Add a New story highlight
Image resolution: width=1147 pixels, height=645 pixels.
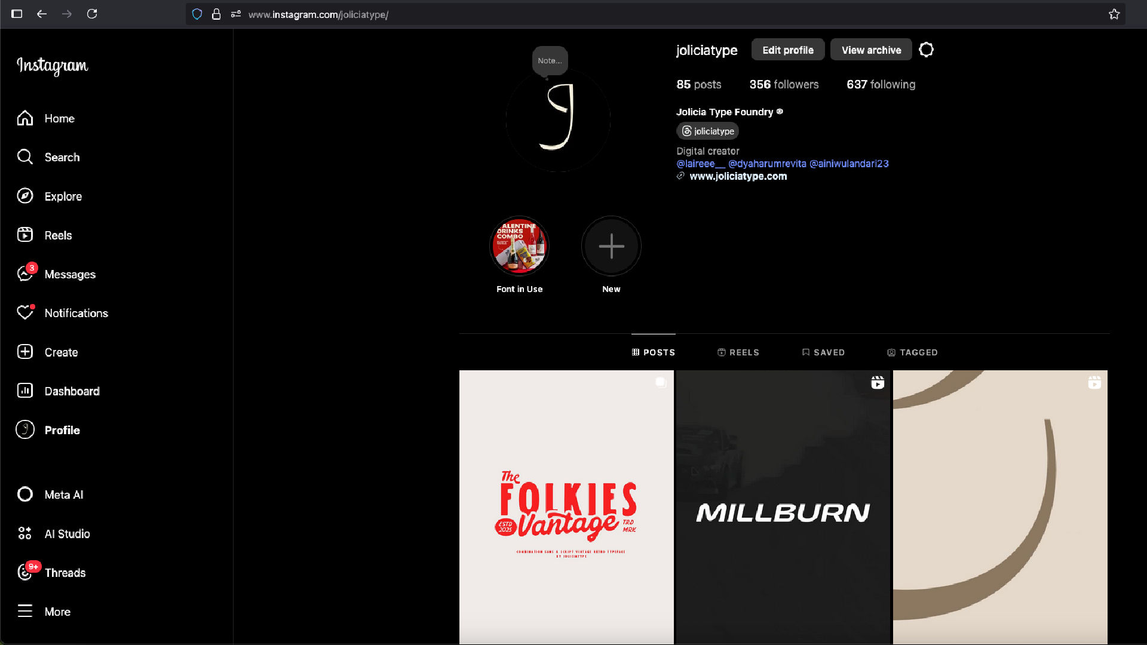tap(611, 246)
